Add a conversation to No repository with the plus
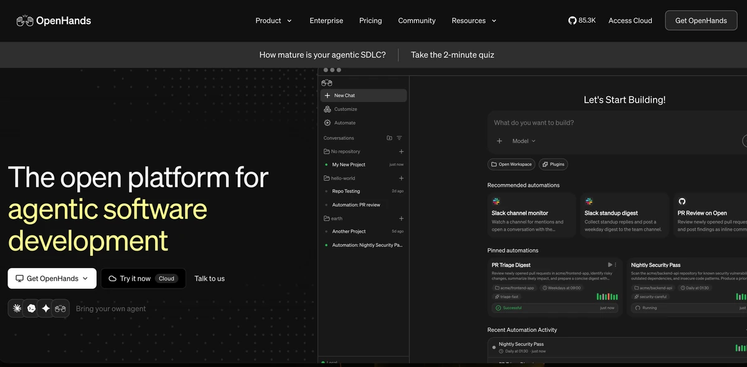 pos(402,151)
